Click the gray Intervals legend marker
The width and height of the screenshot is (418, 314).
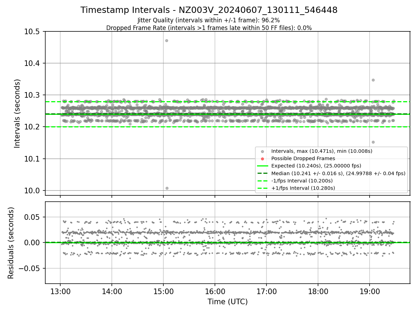[263, 151]
